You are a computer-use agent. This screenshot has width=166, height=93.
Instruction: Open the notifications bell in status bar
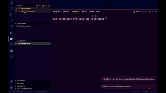point(155,91)
